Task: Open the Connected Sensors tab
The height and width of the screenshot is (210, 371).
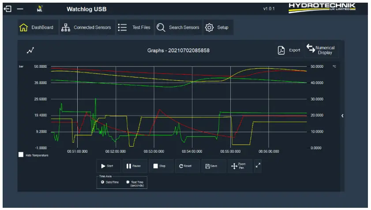Action: click(x=87, y=27)
